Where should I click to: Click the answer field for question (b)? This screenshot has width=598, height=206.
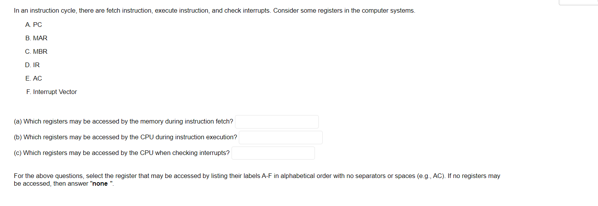(x=280, y=137)
